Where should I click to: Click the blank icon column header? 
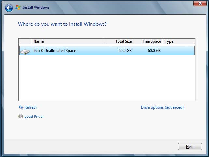pyautogui.click(x=25, y=41)
